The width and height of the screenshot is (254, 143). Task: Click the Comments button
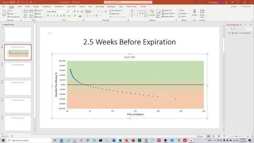tap(246, 7)
